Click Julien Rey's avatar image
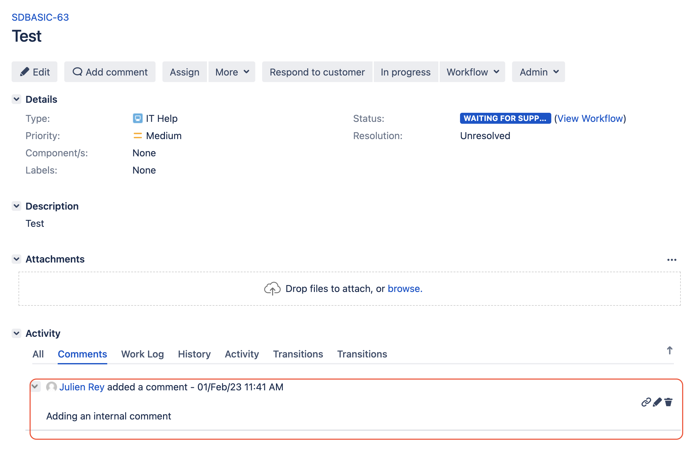Screen dimensions: 688x453 51,387
